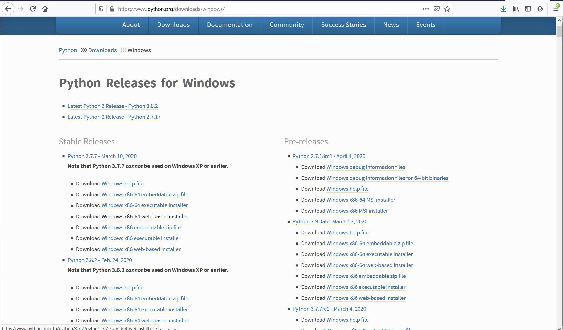Bookmark this page with star icon
Image resolution: width=563 pixels, height=330 pixels.
(447, 9)
